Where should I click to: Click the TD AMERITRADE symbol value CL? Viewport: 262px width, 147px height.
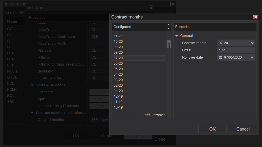(x=99, y=78)
